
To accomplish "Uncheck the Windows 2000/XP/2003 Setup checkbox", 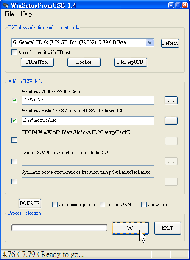I will pos(14,100).
